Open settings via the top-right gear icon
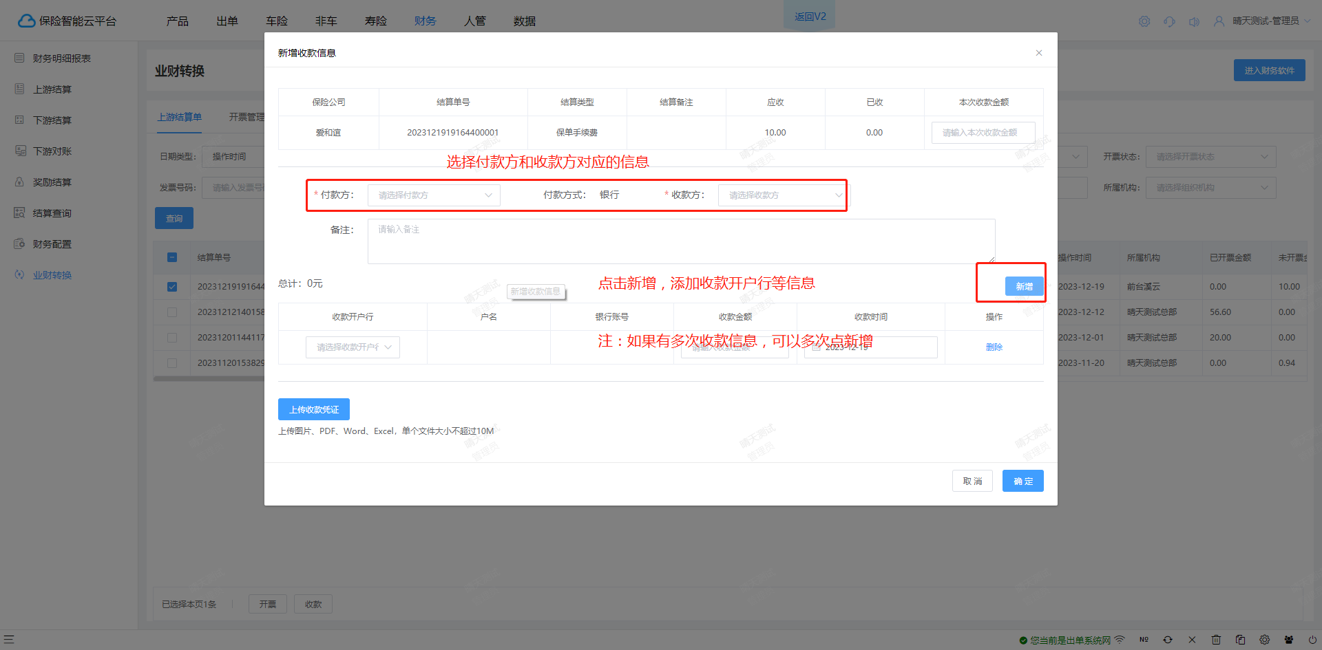 coord(1144,21)
